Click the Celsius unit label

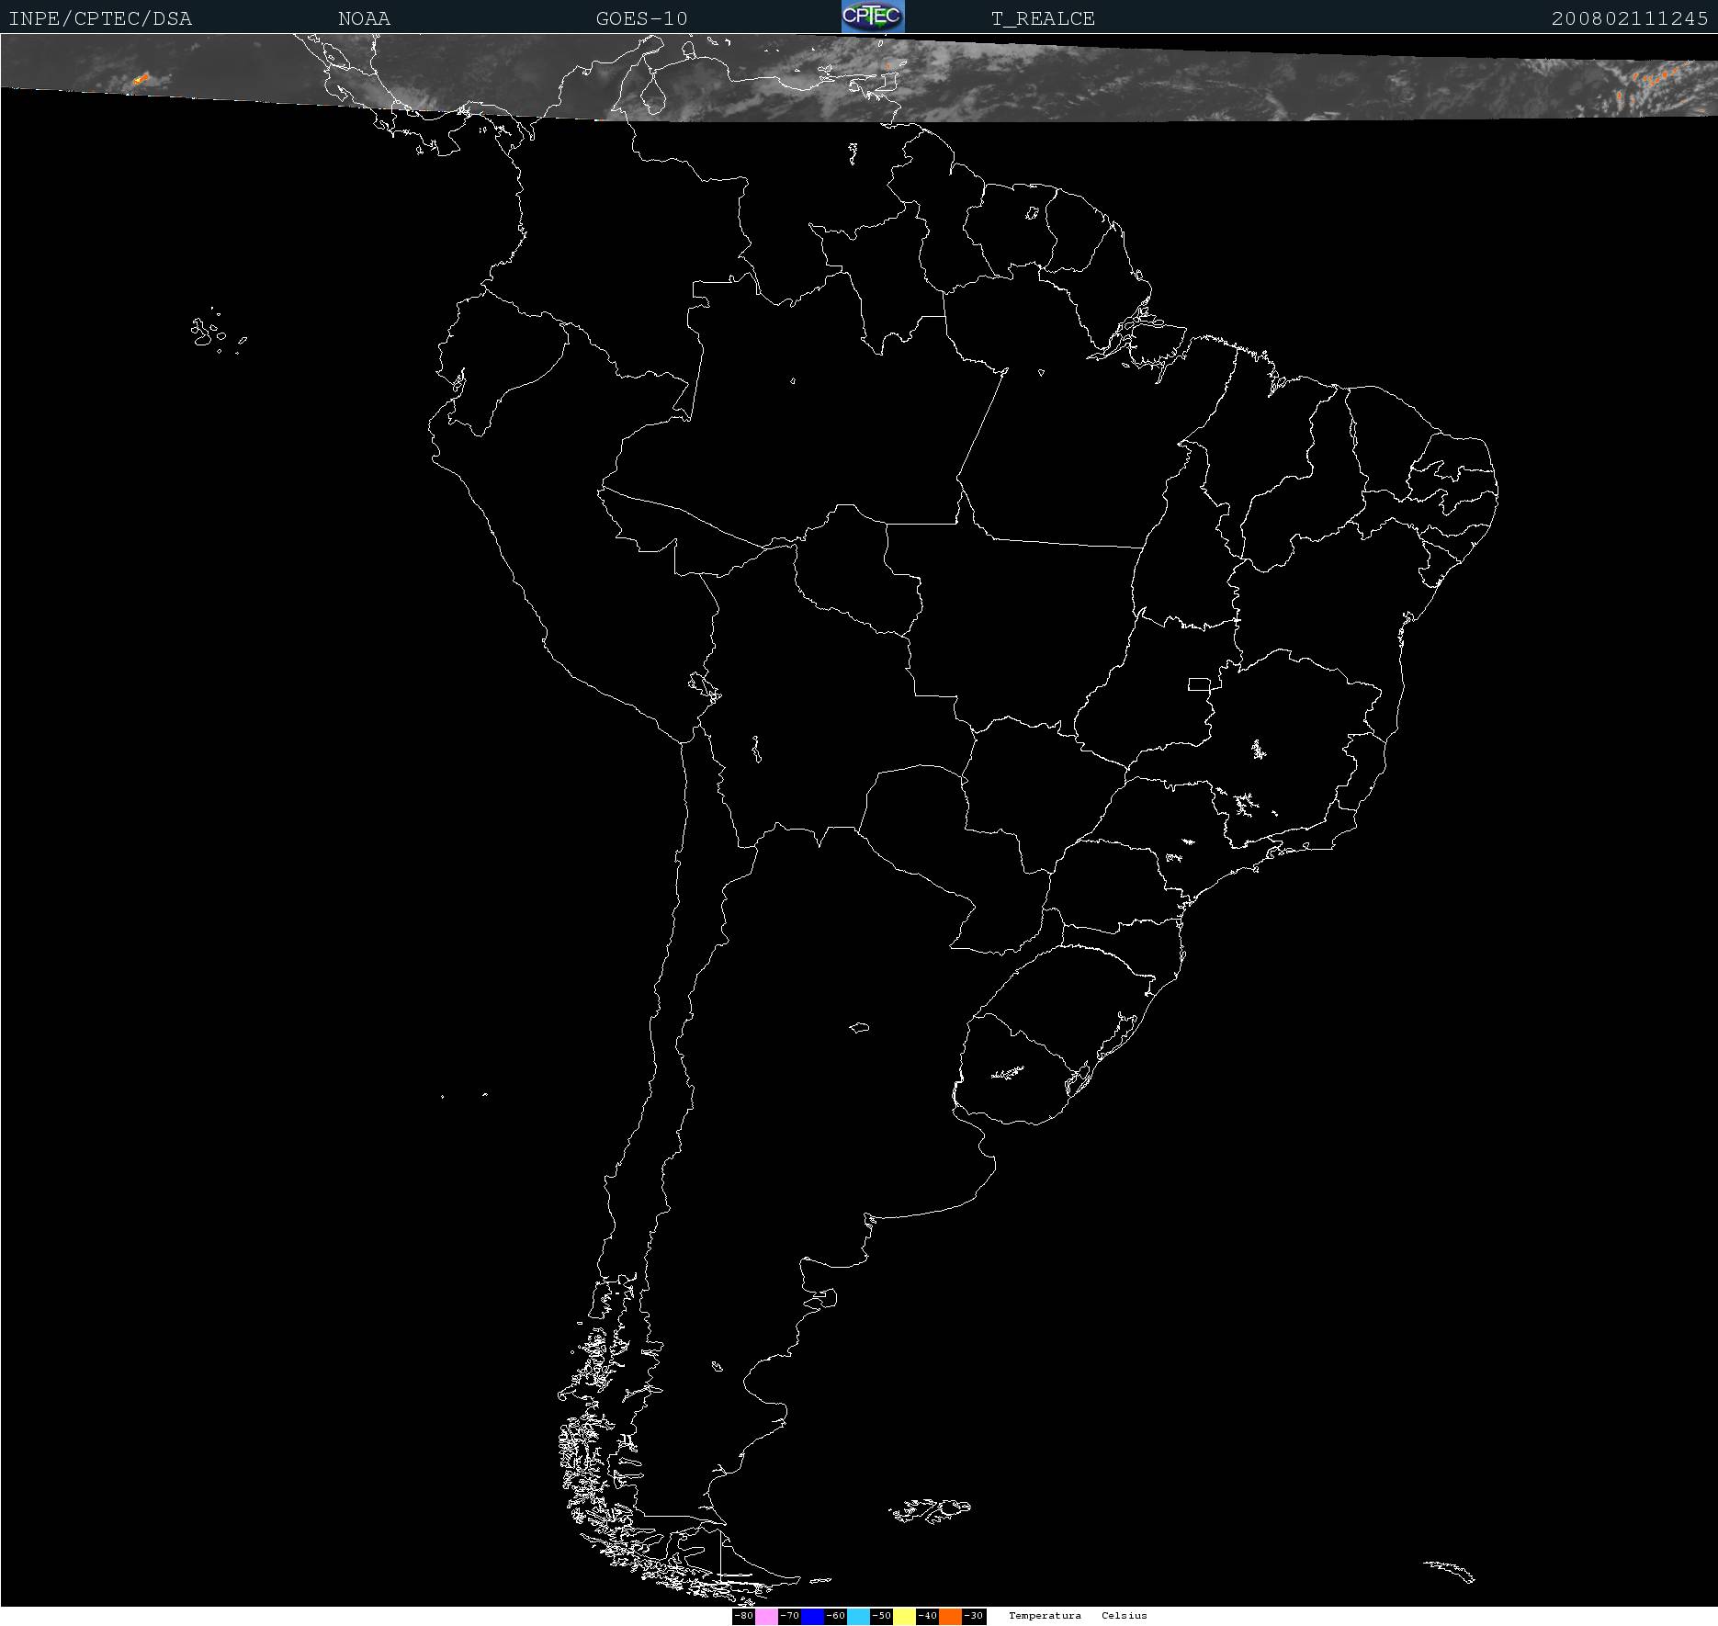1124,1616
